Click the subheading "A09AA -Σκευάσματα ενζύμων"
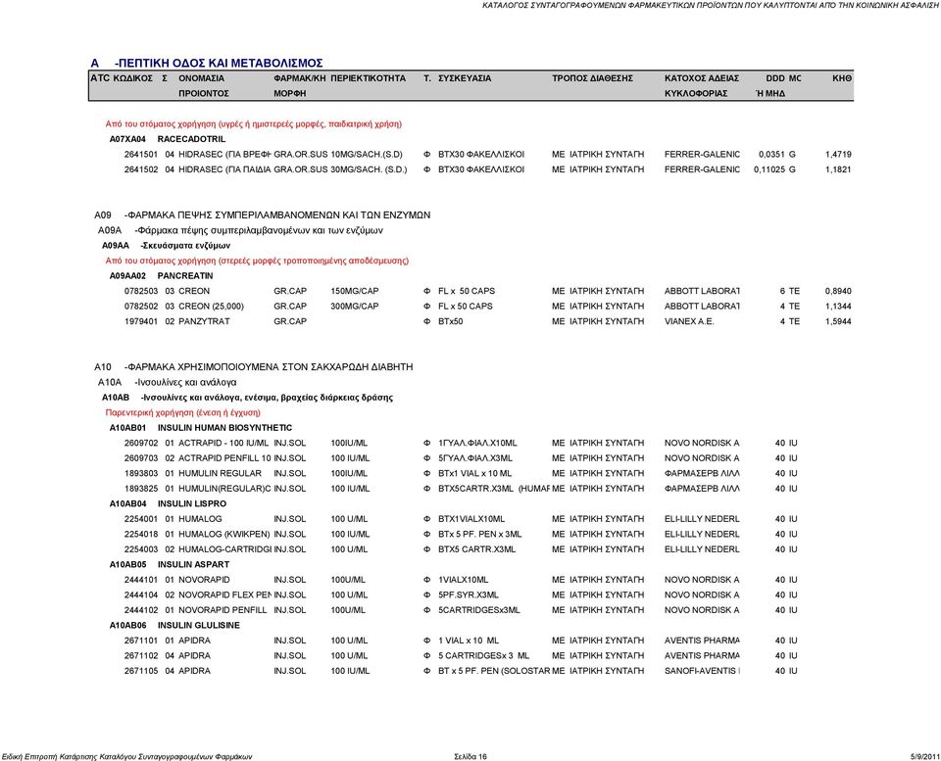This screenshot has height=761, width=941. pyautogui.click(x=166, y=245)
